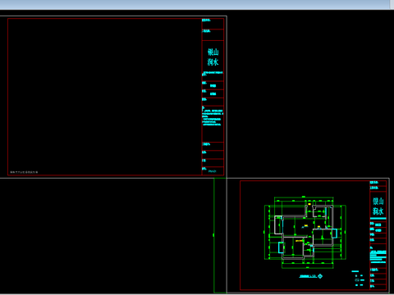Select the underlined drawing title below the floor plan
This screenshot has height=295, width=394.
point(308,276)
